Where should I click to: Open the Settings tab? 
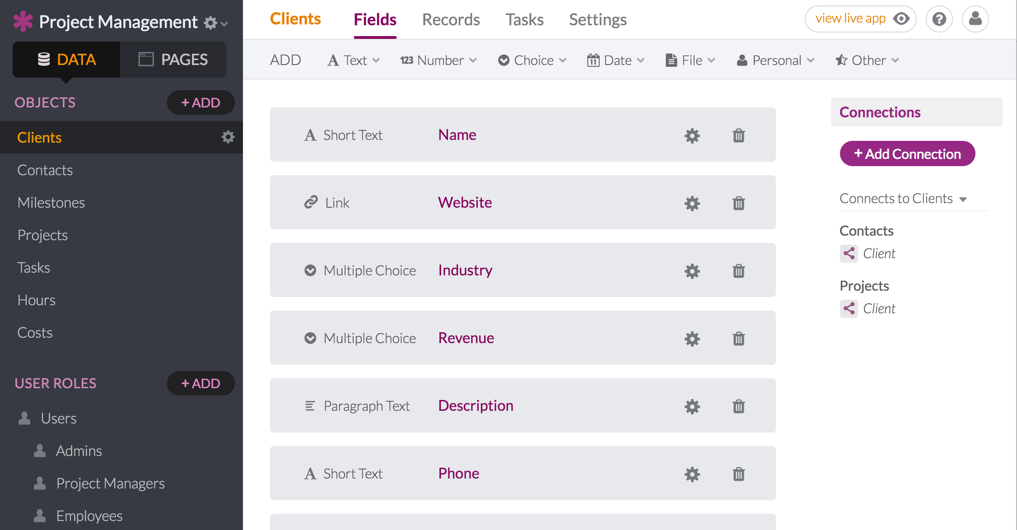pyautogui.click(x=597, y=19)
